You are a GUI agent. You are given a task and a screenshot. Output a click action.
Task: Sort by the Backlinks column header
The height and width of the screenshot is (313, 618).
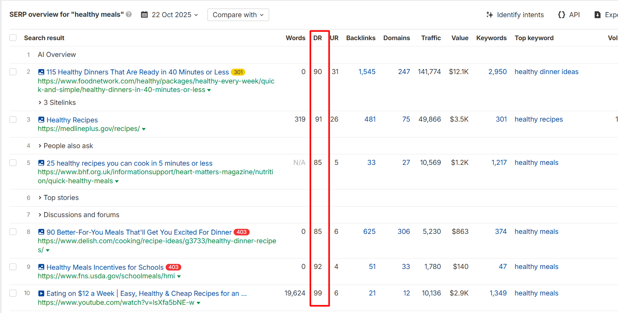(361, 38)
